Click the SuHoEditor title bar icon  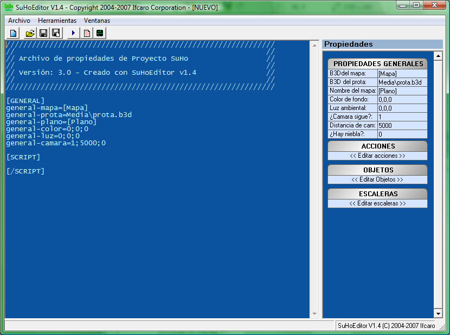pos(10,7)
